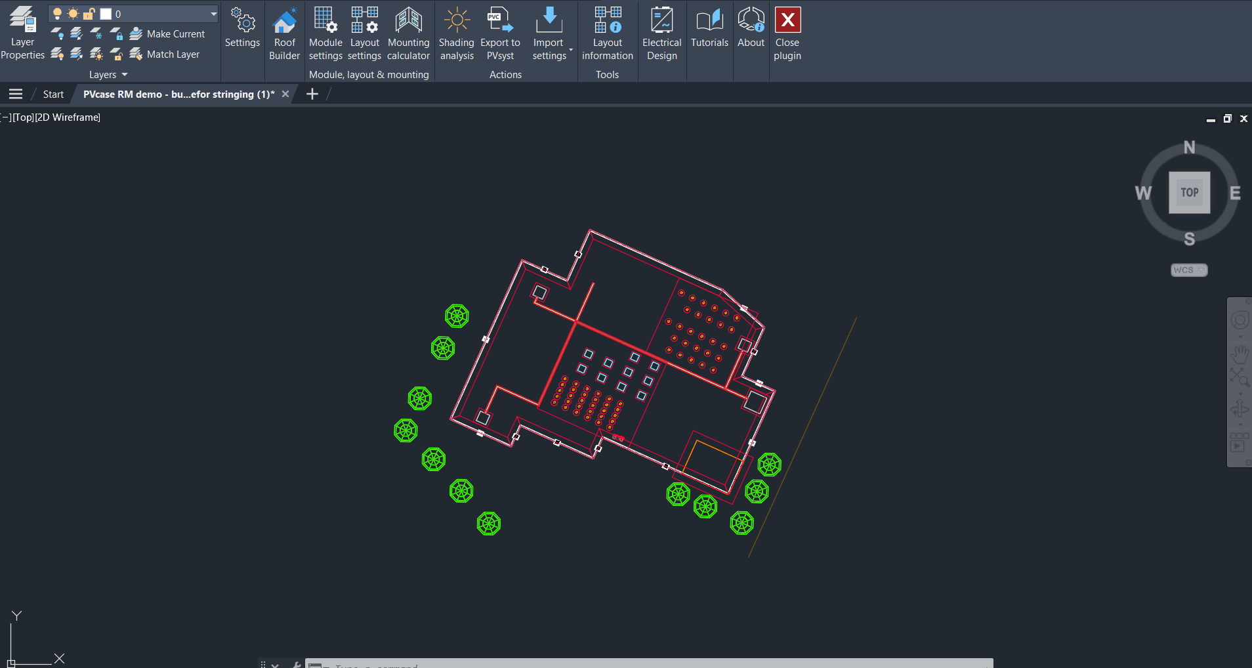Run Shading analysis
The height and width of the screenshot is (668, 1252).
tap(457, 34)
